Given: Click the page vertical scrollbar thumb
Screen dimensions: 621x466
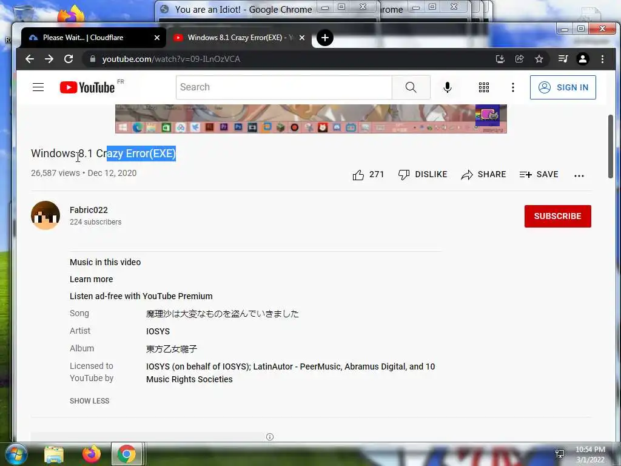Looking at the screenshot, I should [610, 146].
